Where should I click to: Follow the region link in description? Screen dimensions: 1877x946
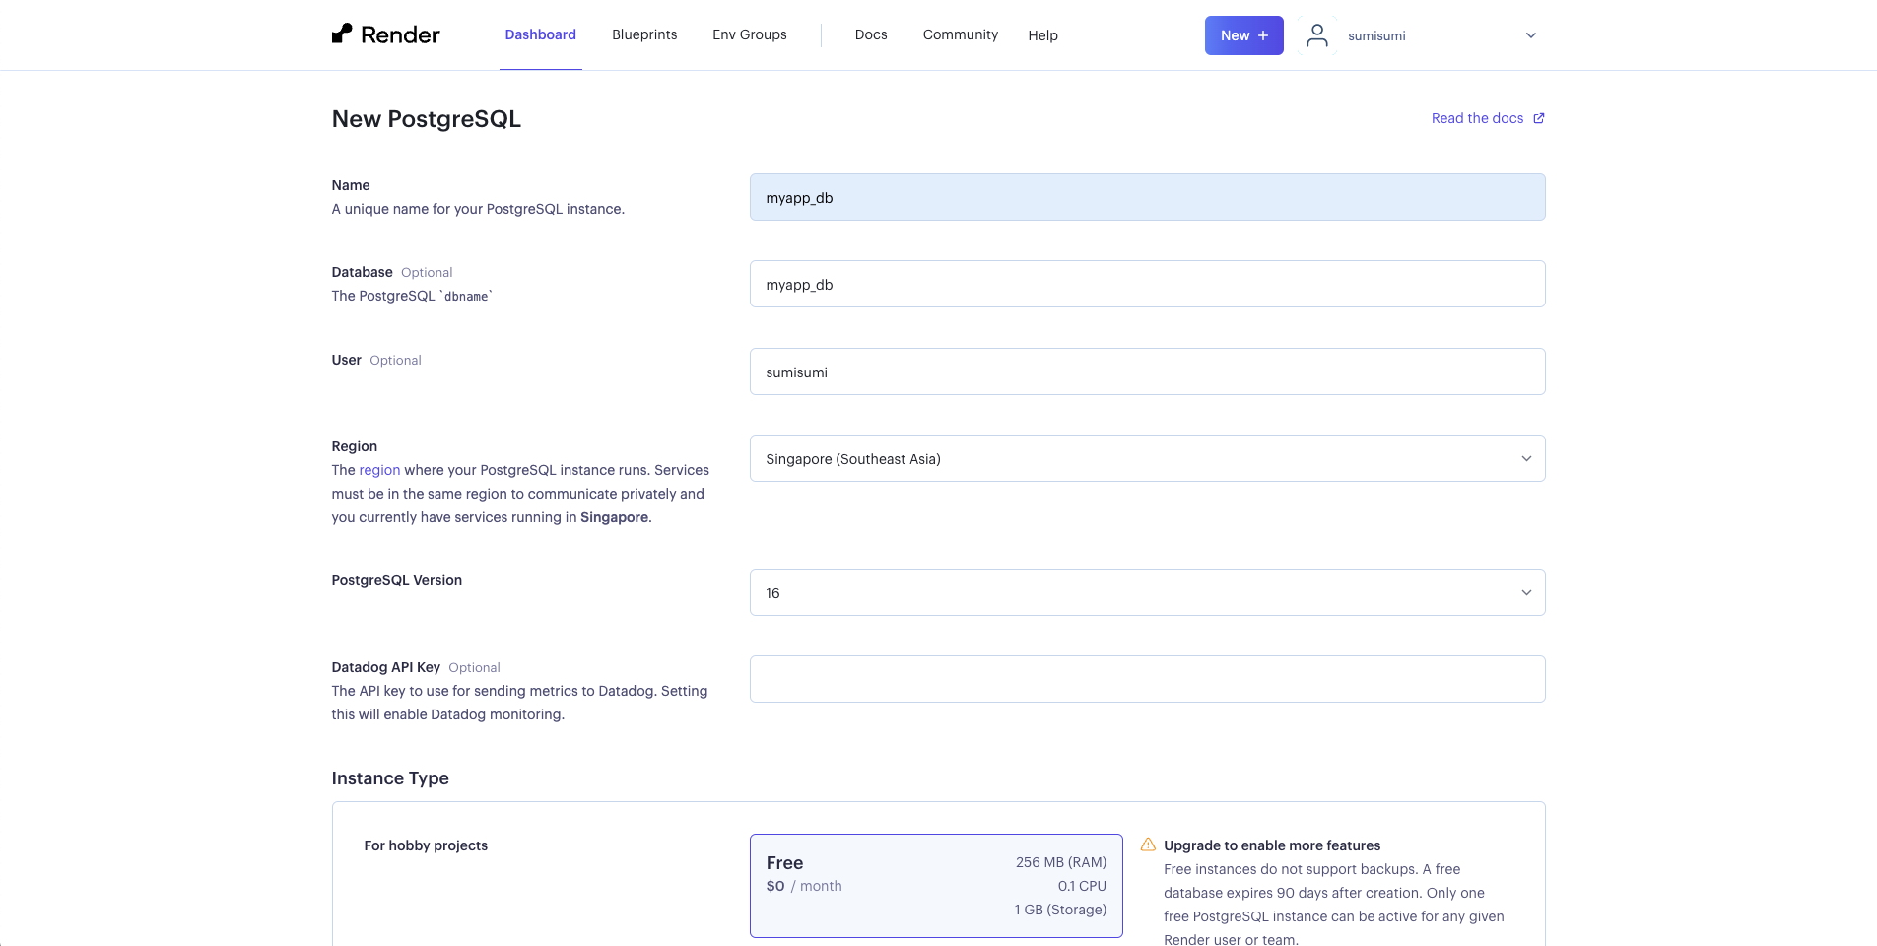pos(379,470)
